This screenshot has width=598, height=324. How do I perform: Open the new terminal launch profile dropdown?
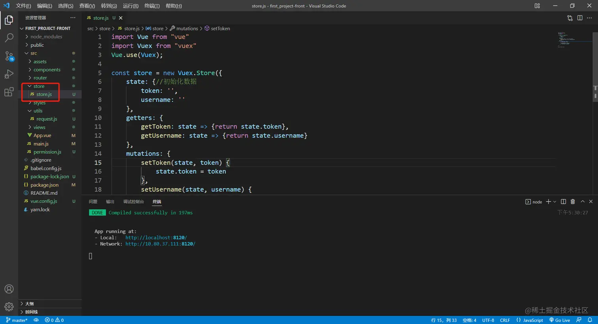pos(554,202)
